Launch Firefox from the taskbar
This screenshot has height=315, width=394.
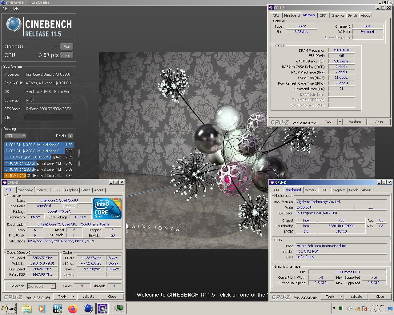click(73, 309)
